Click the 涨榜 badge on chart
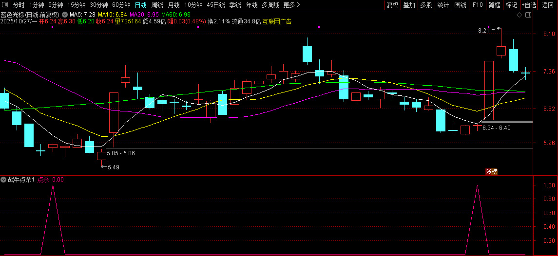Image resolution: width=558 pixels, height=256 pixels. click(x=491, y=172)
